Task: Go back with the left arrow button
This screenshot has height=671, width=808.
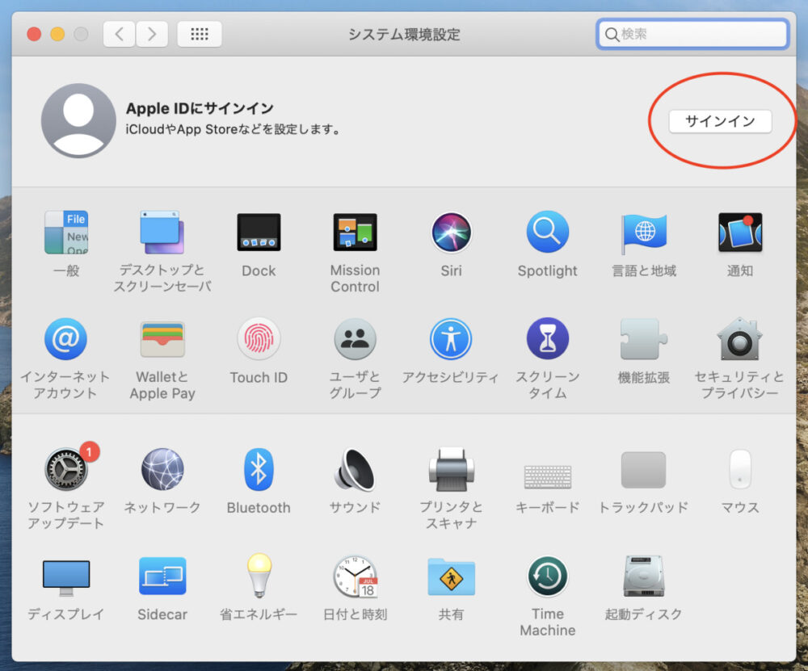Action: pyautogui.click(x=119, y=34)
